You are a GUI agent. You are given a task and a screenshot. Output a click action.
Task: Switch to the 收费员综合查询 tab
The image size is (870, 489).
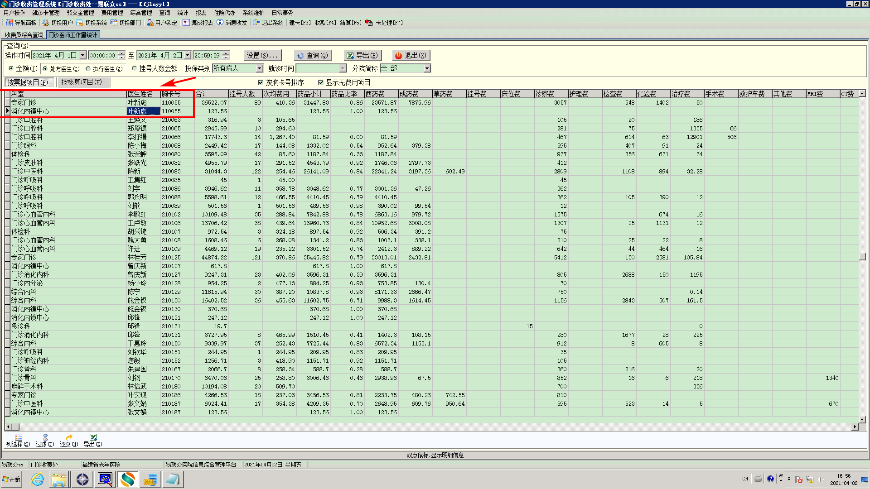pyautogui.click(x=24, y=35)
